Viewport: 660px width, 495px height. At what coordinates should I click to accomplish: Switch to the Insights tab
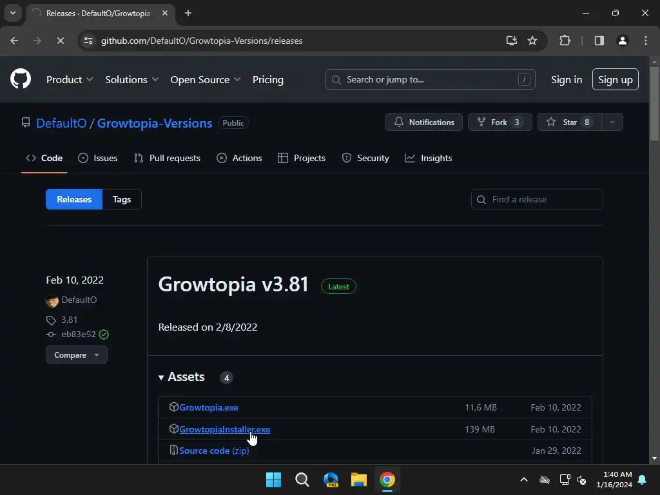pyautogui.click(x=429, y=159)
